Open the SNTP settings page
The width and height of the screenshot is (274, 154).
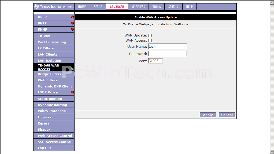pyautogui.click(x=42, y=23)
